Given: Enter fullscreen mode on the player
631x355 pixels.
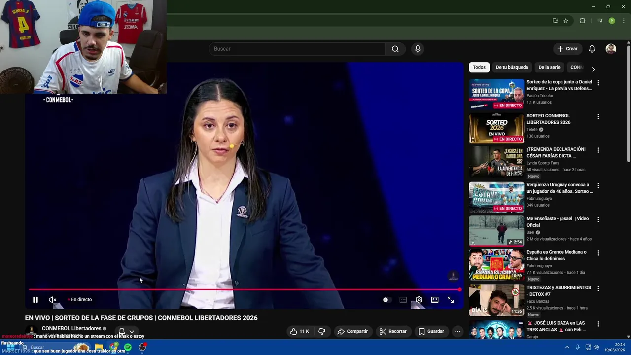Looking at the screenshot, I should (451, 299).
